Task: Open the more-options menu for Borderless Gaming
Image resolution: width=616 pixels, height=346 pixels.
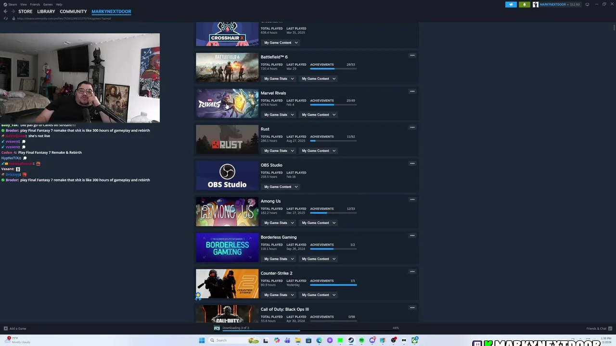Action: (x=412, y=235)
